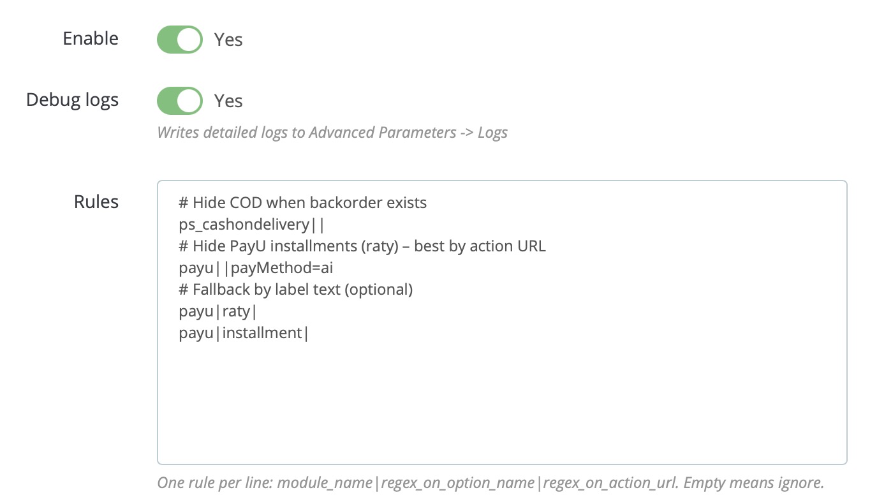
Task: Place cursor on the payu||payMethod=ai rule
Action: click(x=256, y=268)
